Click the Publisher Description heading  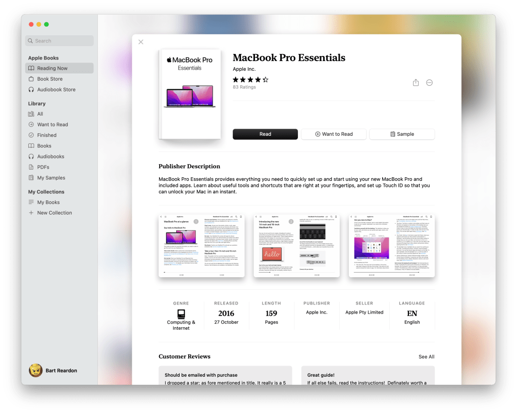189,167
